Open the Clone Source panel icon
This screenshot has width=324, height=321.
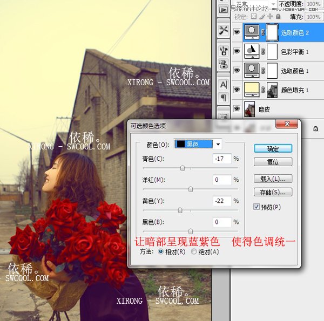(224, 64)
